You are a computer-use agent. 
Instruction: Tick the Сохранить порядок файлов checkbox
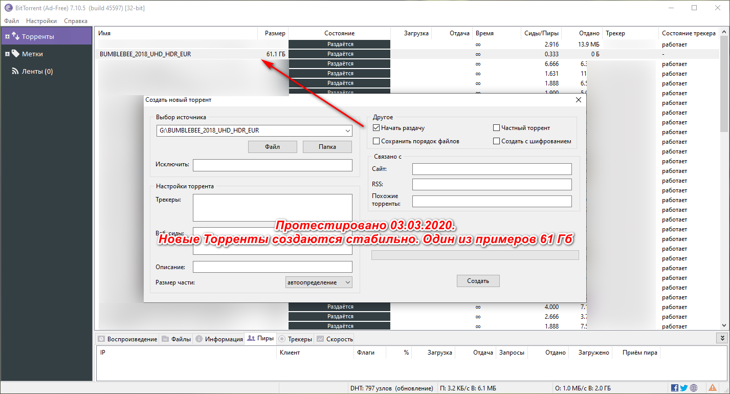(377, 141)
